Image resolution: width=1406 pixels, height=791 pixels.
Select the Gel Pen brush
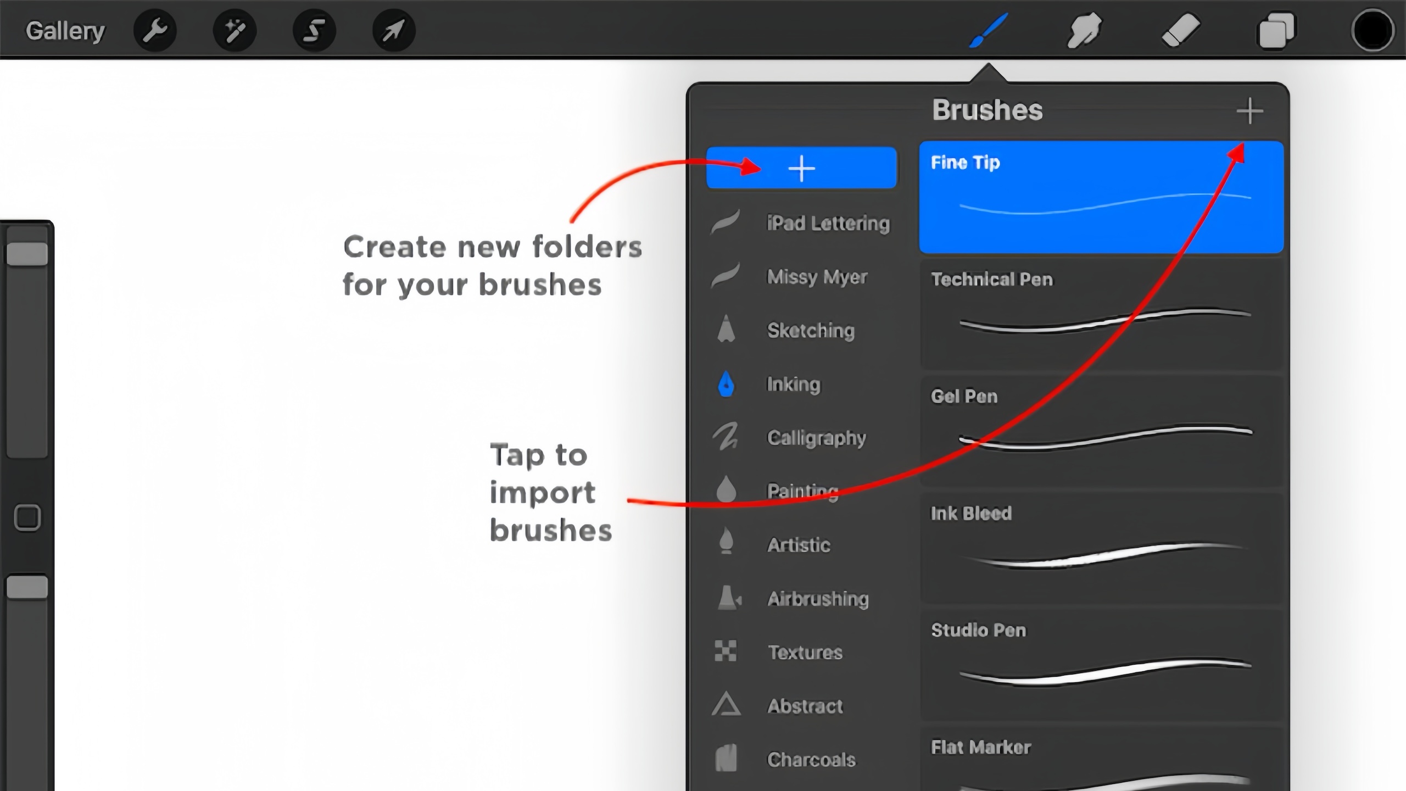(1101, 432)
